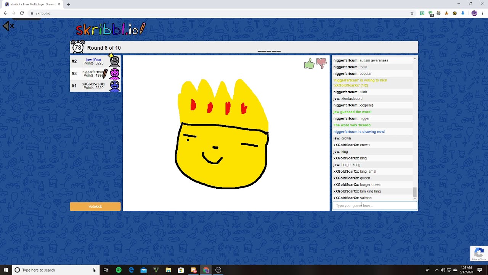Click the chat guess input field
488x275 pixels.
pyautogui.click(x=375, y=205)
